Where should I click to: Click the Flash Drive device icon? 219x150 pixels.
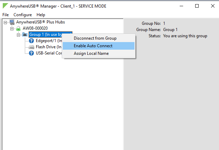[x=31, y=47]
